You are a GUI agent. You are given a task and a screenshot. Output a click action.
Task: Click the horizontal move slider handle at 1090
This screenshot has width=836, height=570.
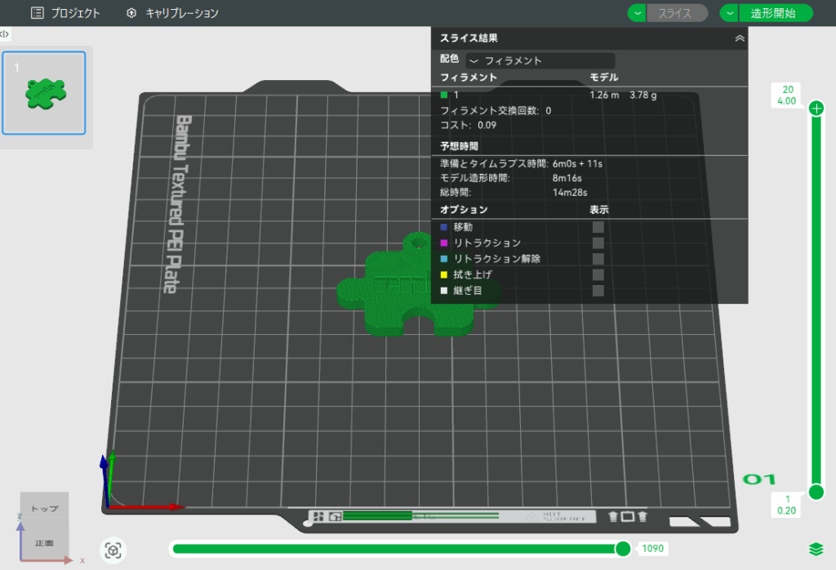[623, 548]
